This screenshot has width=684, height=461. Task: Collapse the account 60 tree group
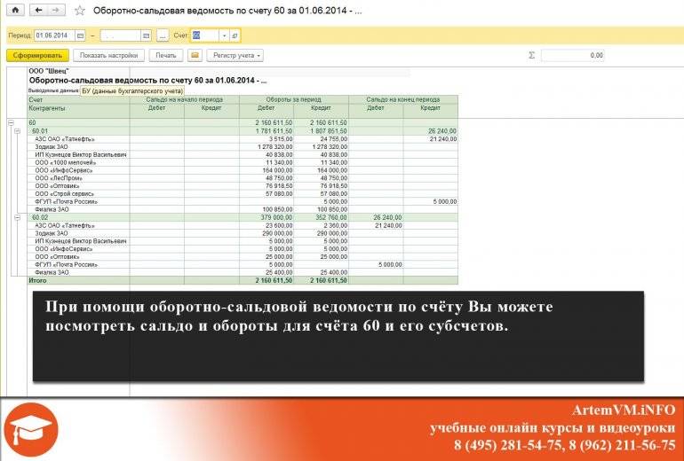pos(11,122)
